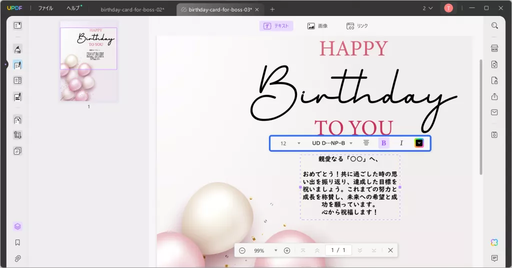
Task: Select the テキスト edit mode button
Action: point(276,26)
